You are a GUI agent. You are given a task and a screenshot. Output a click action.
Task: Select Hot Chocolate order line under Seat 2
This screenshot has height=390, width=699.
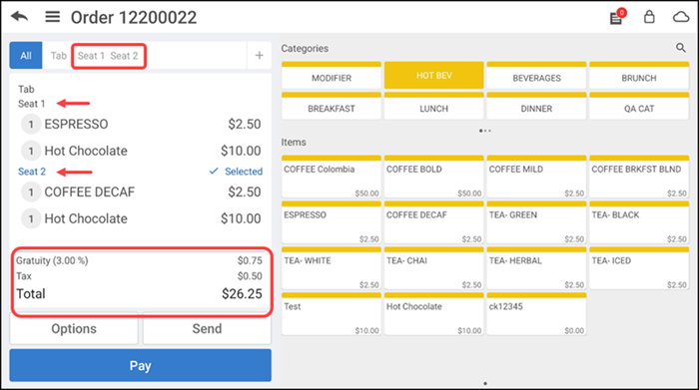point(141,218)
